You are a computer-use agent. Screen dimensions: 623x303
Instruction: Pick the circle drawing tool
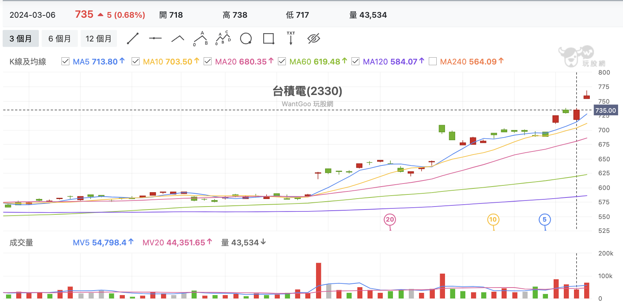pyautogui.click(x=246, y=38)
